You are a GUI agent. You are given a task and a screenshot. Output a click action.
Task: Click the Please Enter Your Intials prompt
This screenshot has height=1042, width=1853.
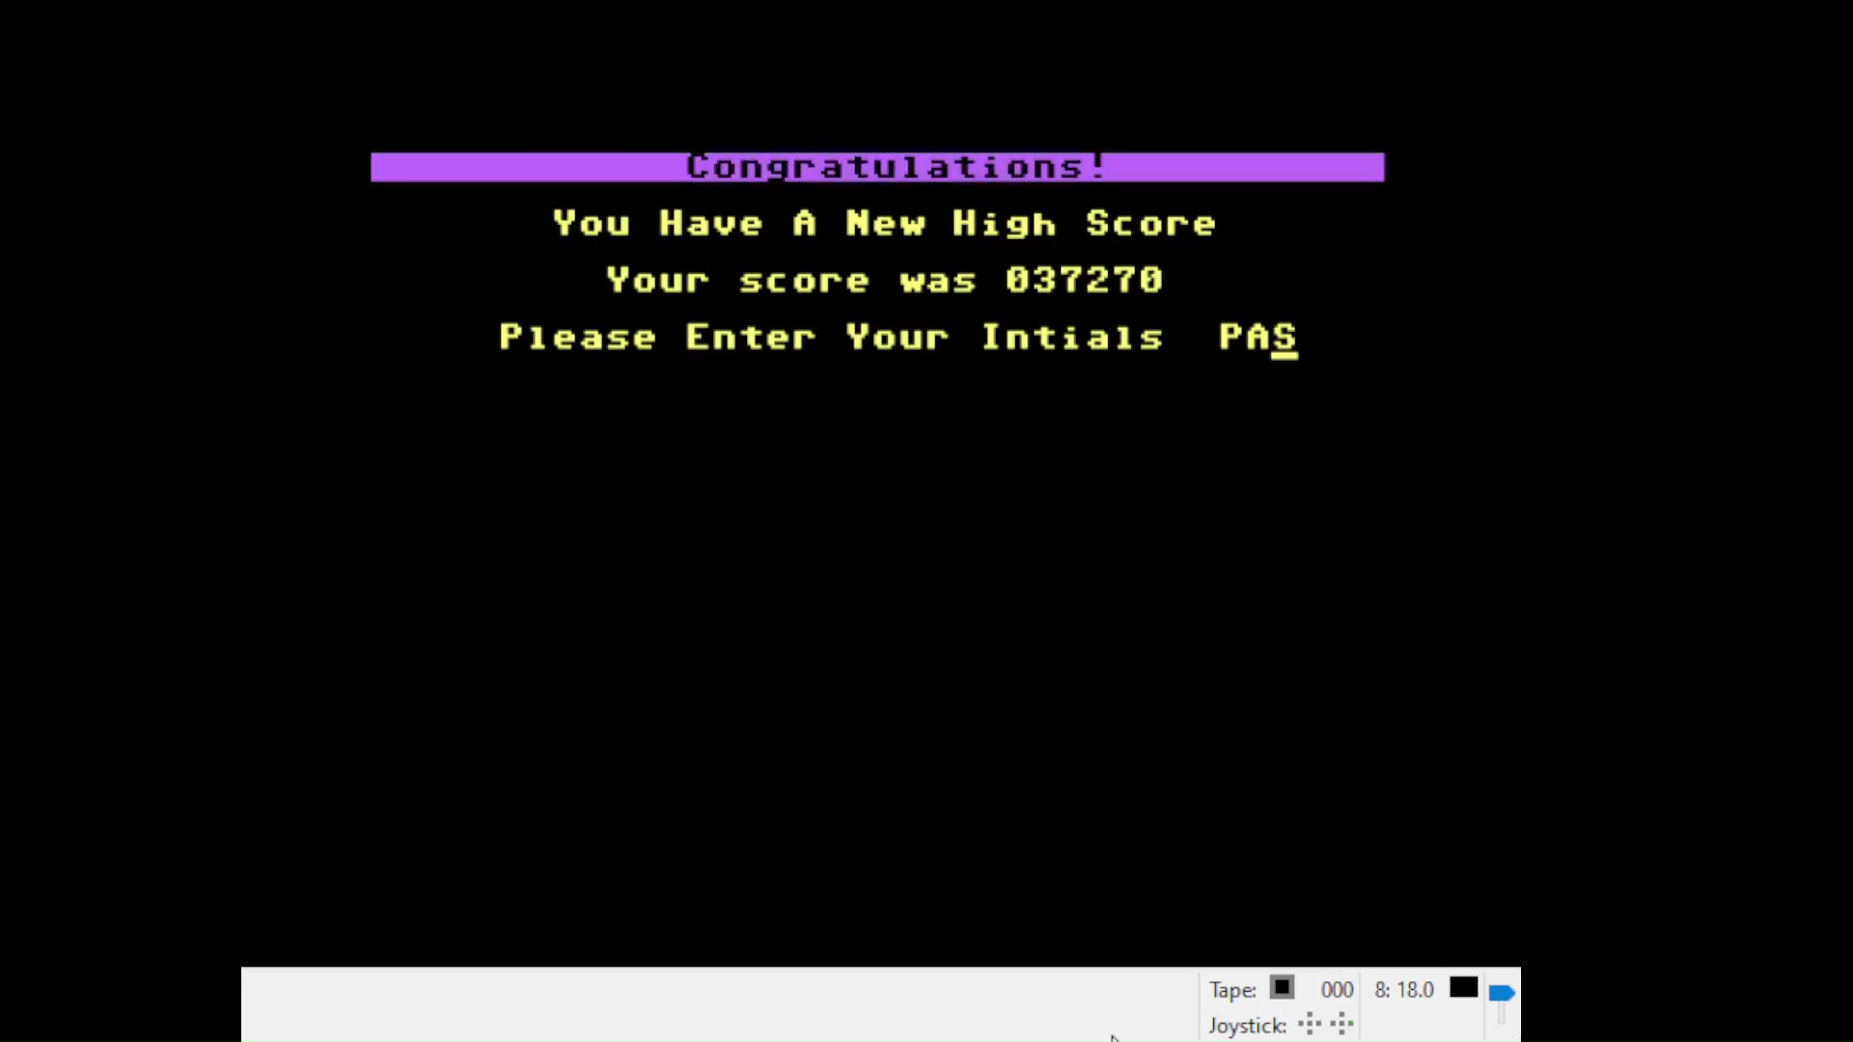point(830,338)
